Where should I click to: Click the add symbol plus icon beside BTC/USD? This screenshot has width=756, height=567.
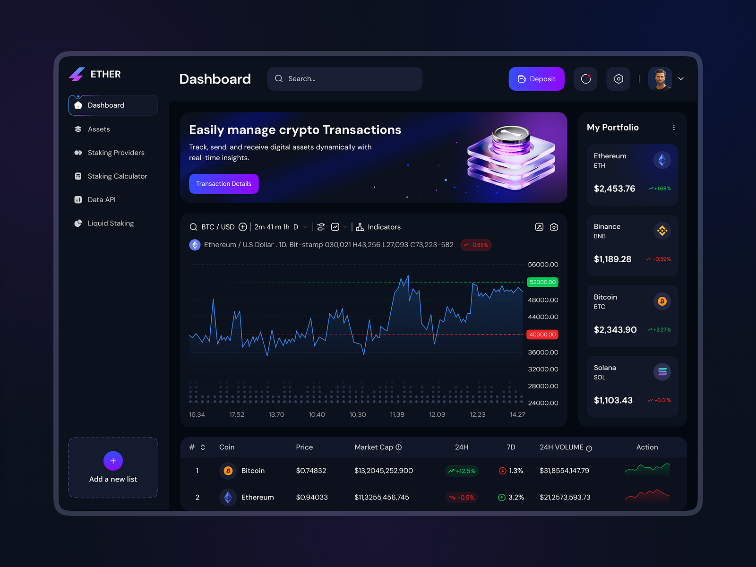(242, 227)
